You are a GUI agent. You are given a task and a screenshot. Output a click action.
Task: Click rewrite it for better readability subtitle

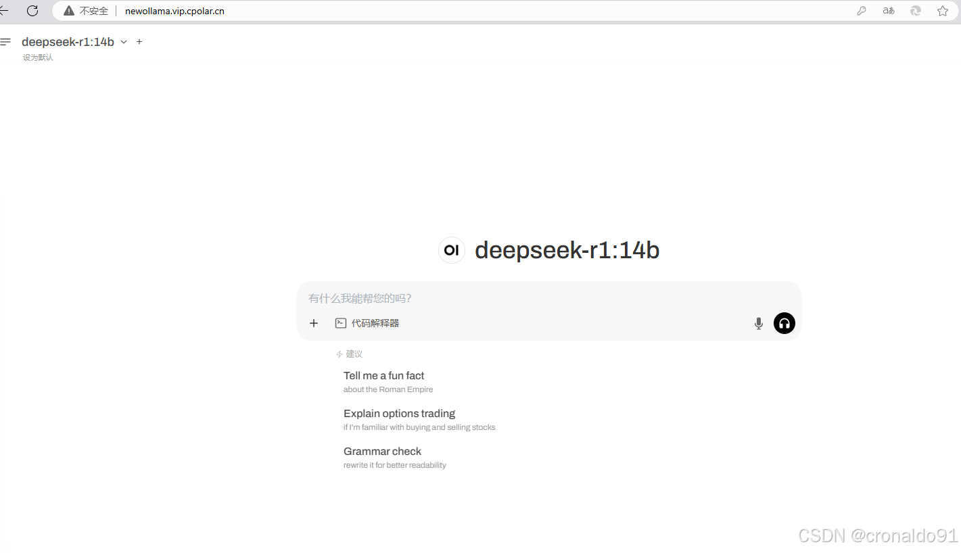(395, 465)
